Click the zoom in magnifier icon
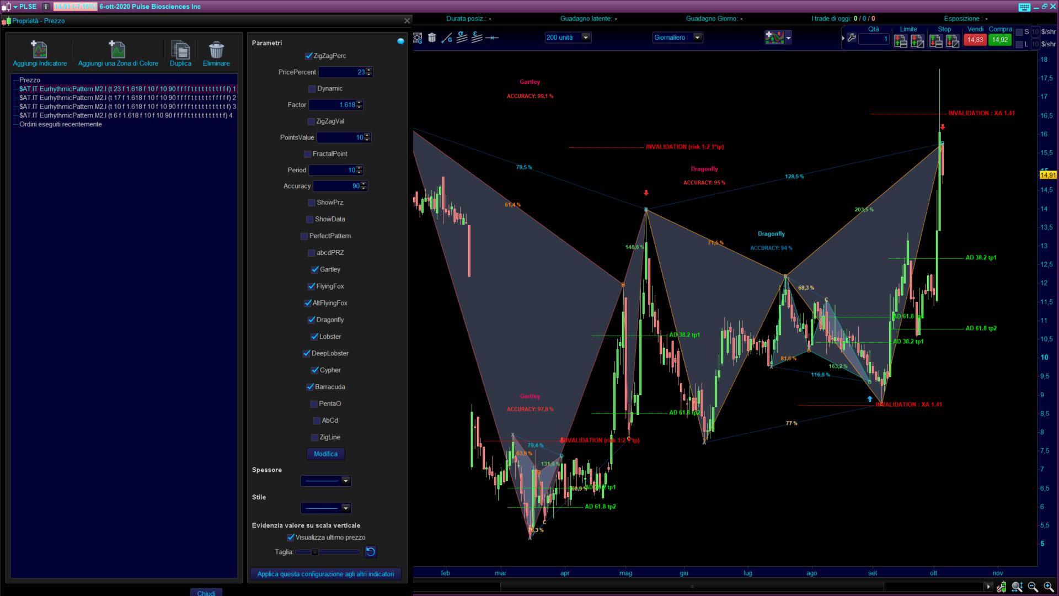Screen dimensions: 1059x596 [1049, 587]
